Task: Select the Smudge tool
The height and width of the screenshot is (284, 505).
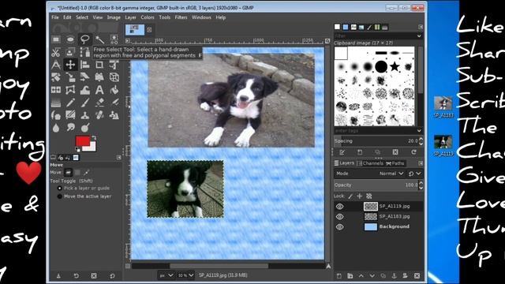Action: pyautogui.click(x=70, y=128)
